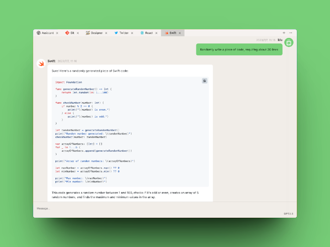The image size is (330, 247).
Task: Click the GPT3.5 model label
Action: click(x=288, y=214)
